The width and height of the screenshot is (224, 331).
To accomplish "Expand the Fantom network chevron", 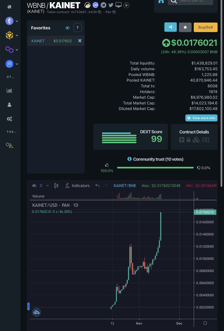I will pyautogui.click(x=17, y=64).
